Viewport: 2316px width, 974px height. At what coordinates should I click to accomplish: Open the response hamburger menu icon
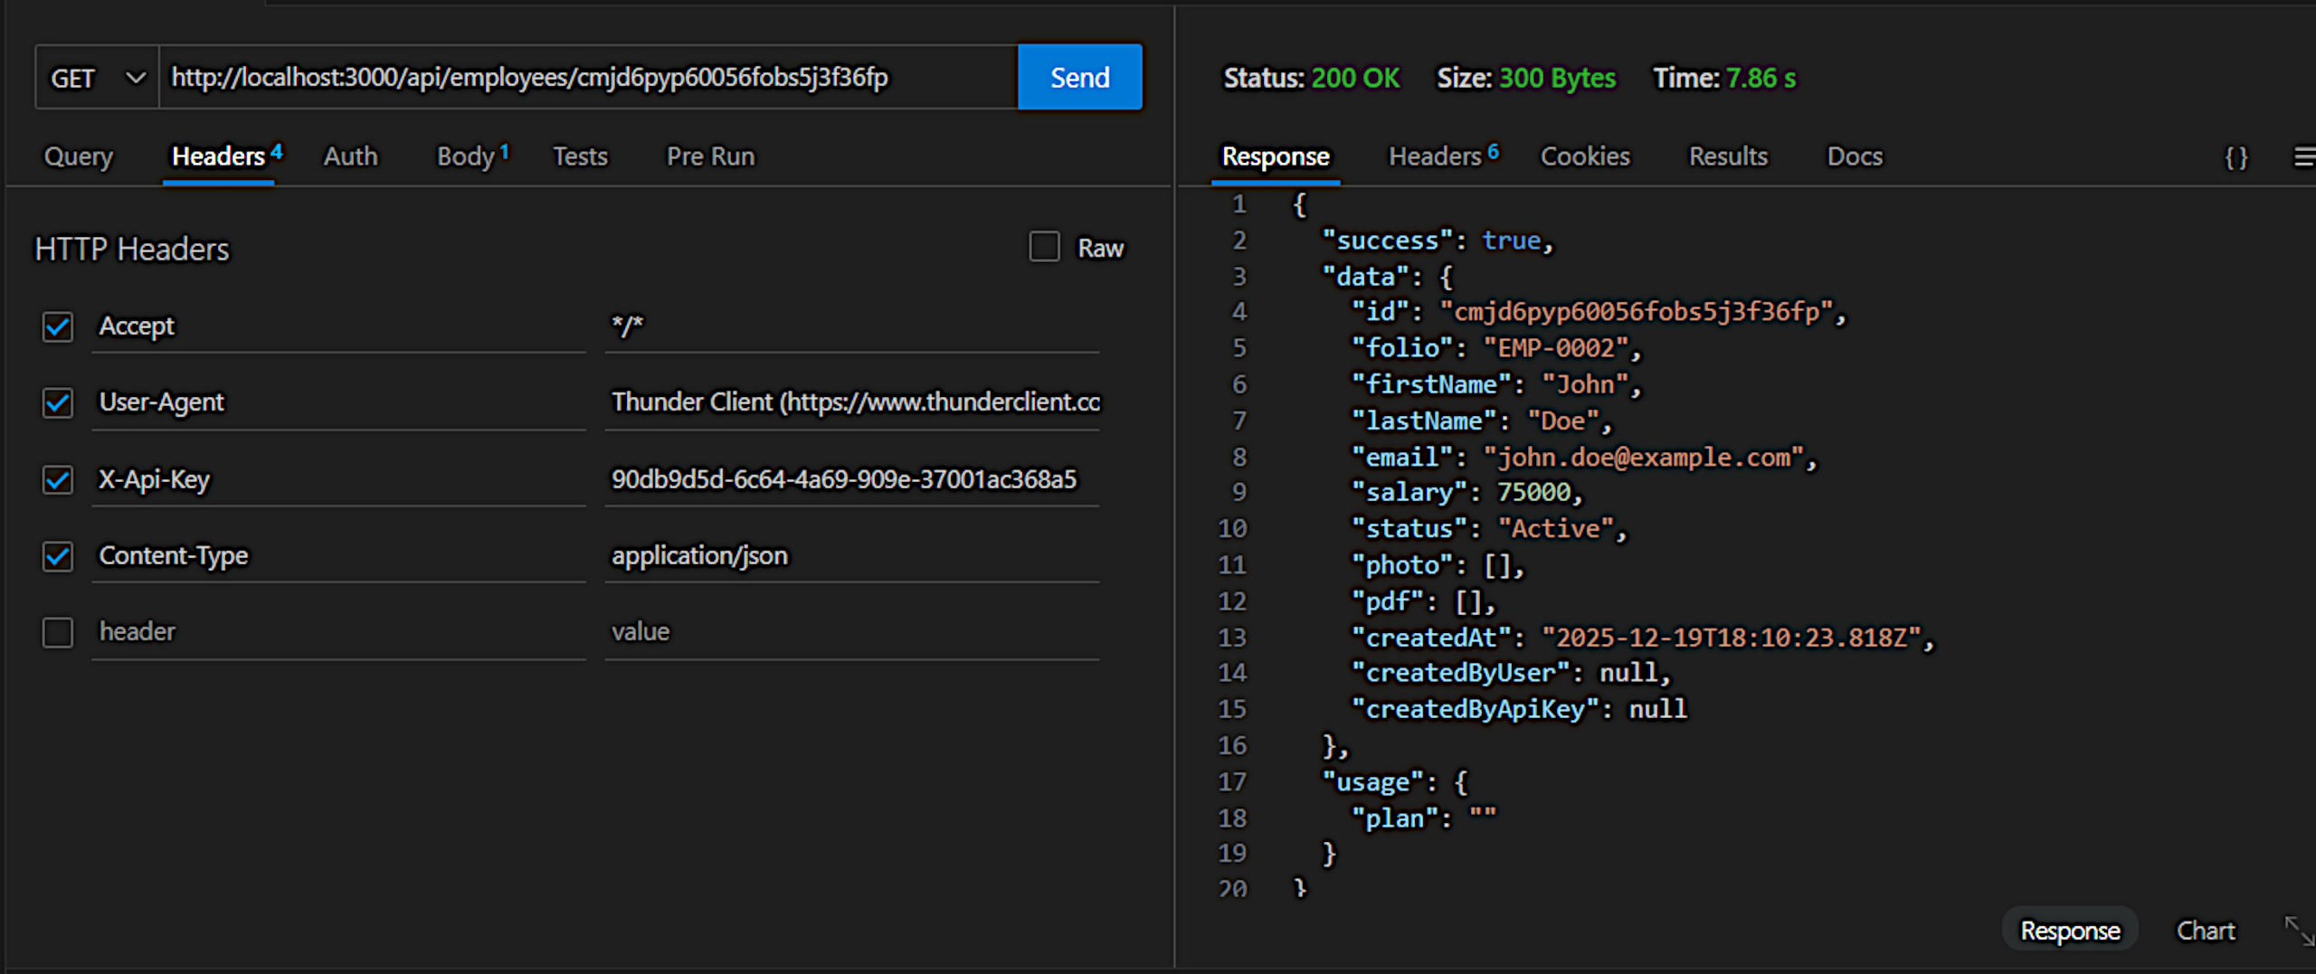tap(2303, 157)
